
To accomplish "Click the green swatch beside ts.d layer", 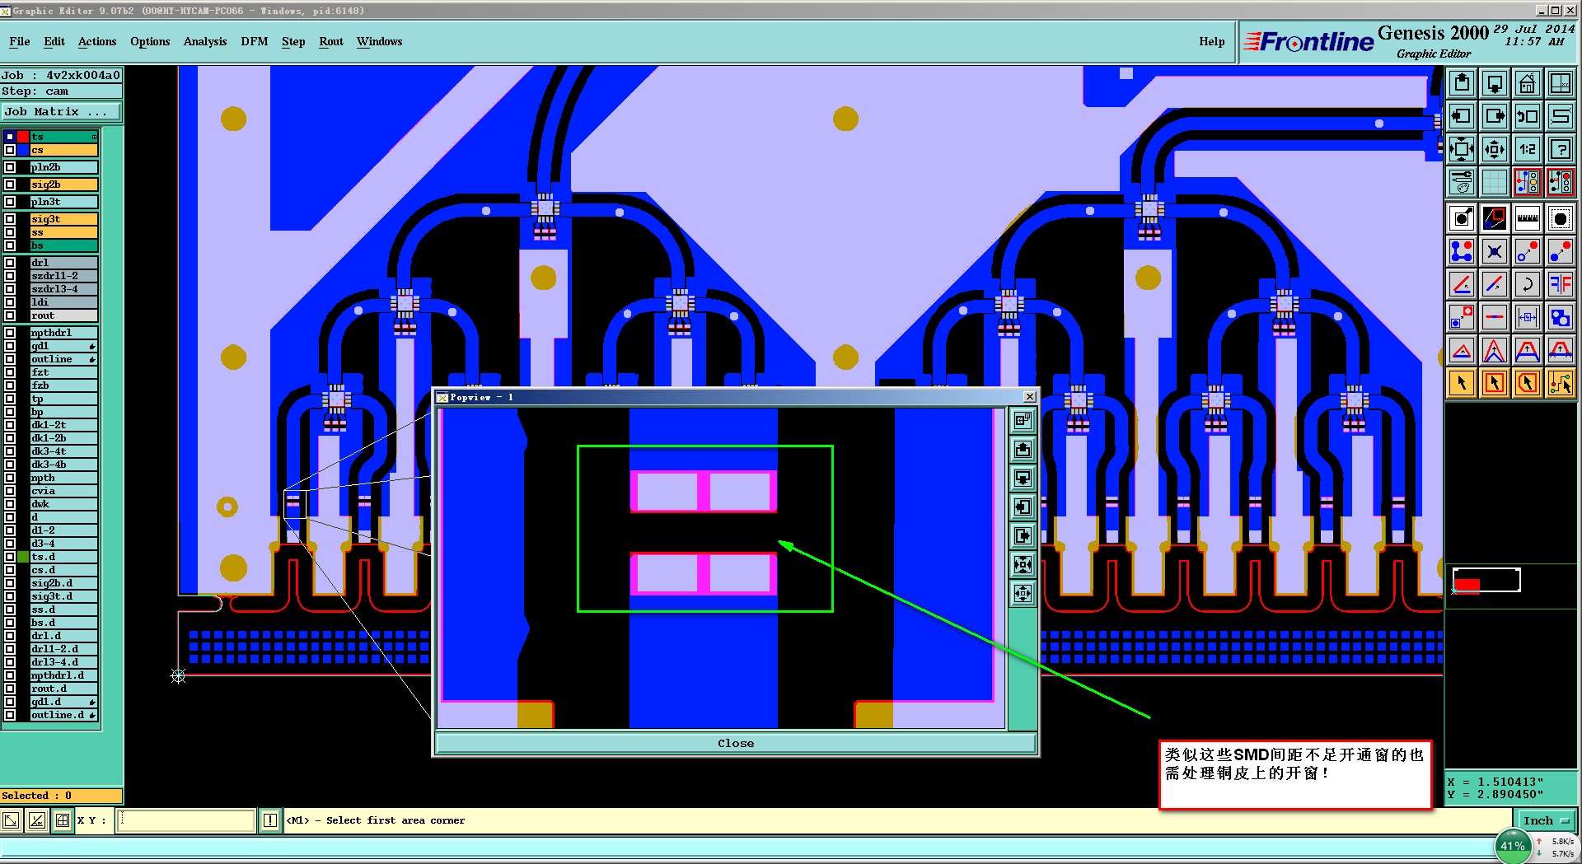I will (23, 557).
